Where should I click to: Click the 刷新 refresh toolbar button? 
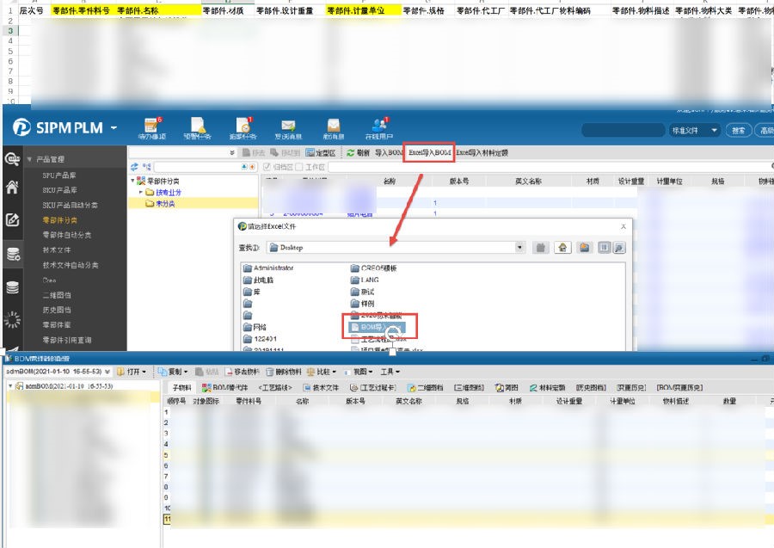358,152
